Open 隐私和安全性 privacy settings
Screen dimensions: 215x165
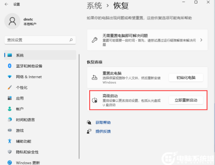(x=27, y=152)
